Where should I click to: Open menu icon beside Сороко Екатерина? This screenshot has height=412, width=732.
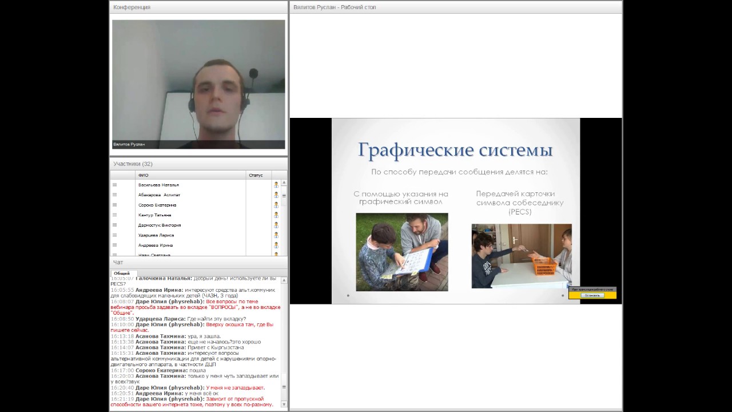pos(114,205)
